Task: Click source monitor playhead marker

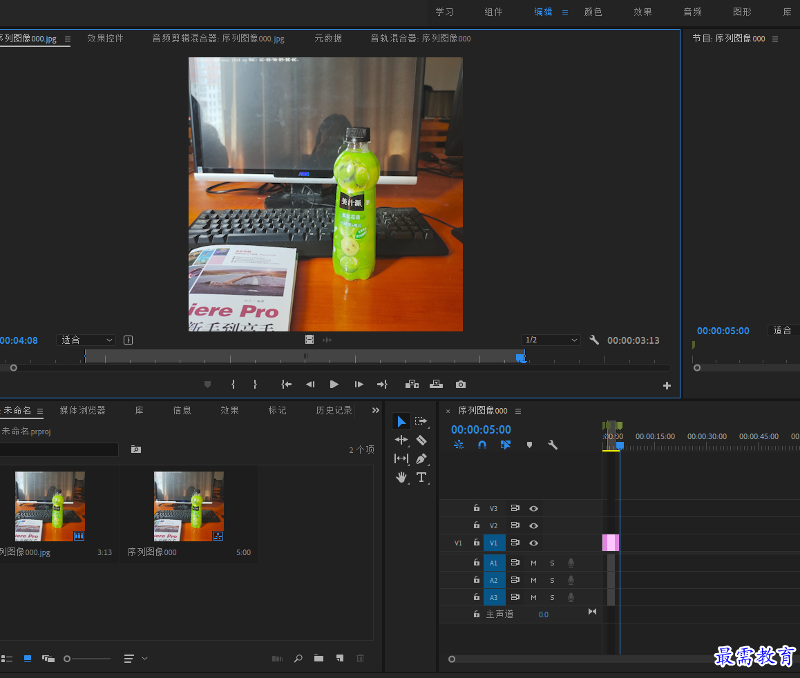Action: 520,358
